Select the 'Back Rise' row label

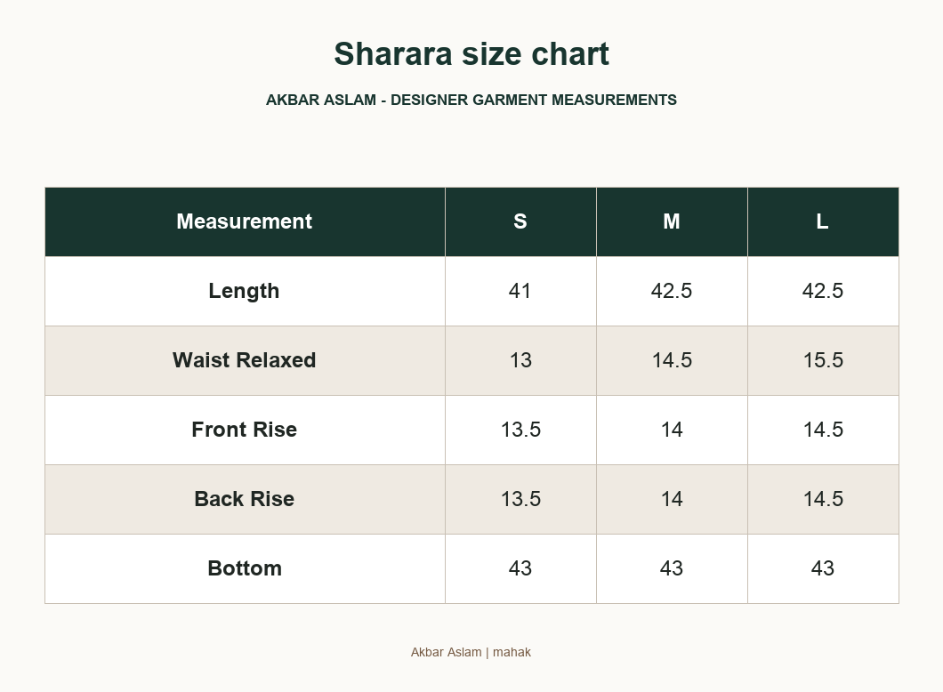tap(244, 499)
